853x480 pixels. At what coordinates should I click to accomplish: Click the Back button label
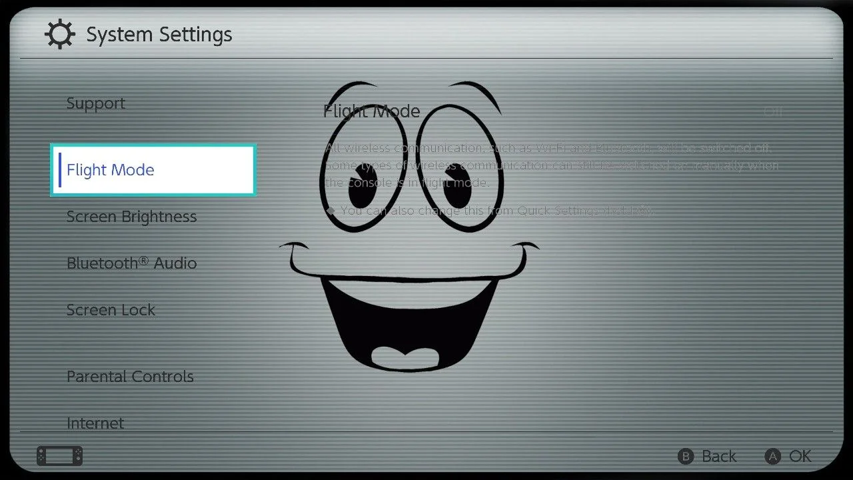tap(719, 457)
